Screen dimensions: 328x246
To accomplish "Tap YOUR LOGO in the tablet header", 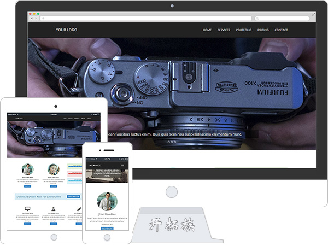I will pos(19,119).
